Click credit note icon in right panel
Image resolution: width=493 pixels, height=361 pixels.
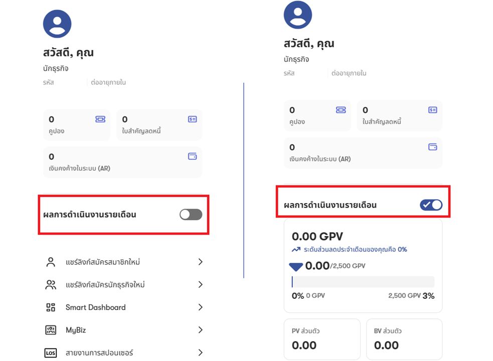(x=433, y=110)
